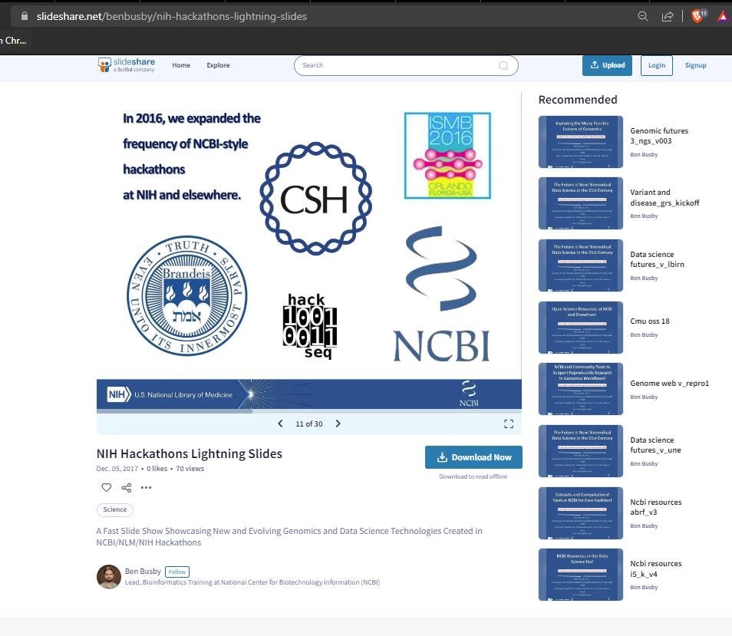The image size is (732, 636).
Task: Click the 'NIH Hackathons Lightning Slides' title
Action: coord(189,453)
